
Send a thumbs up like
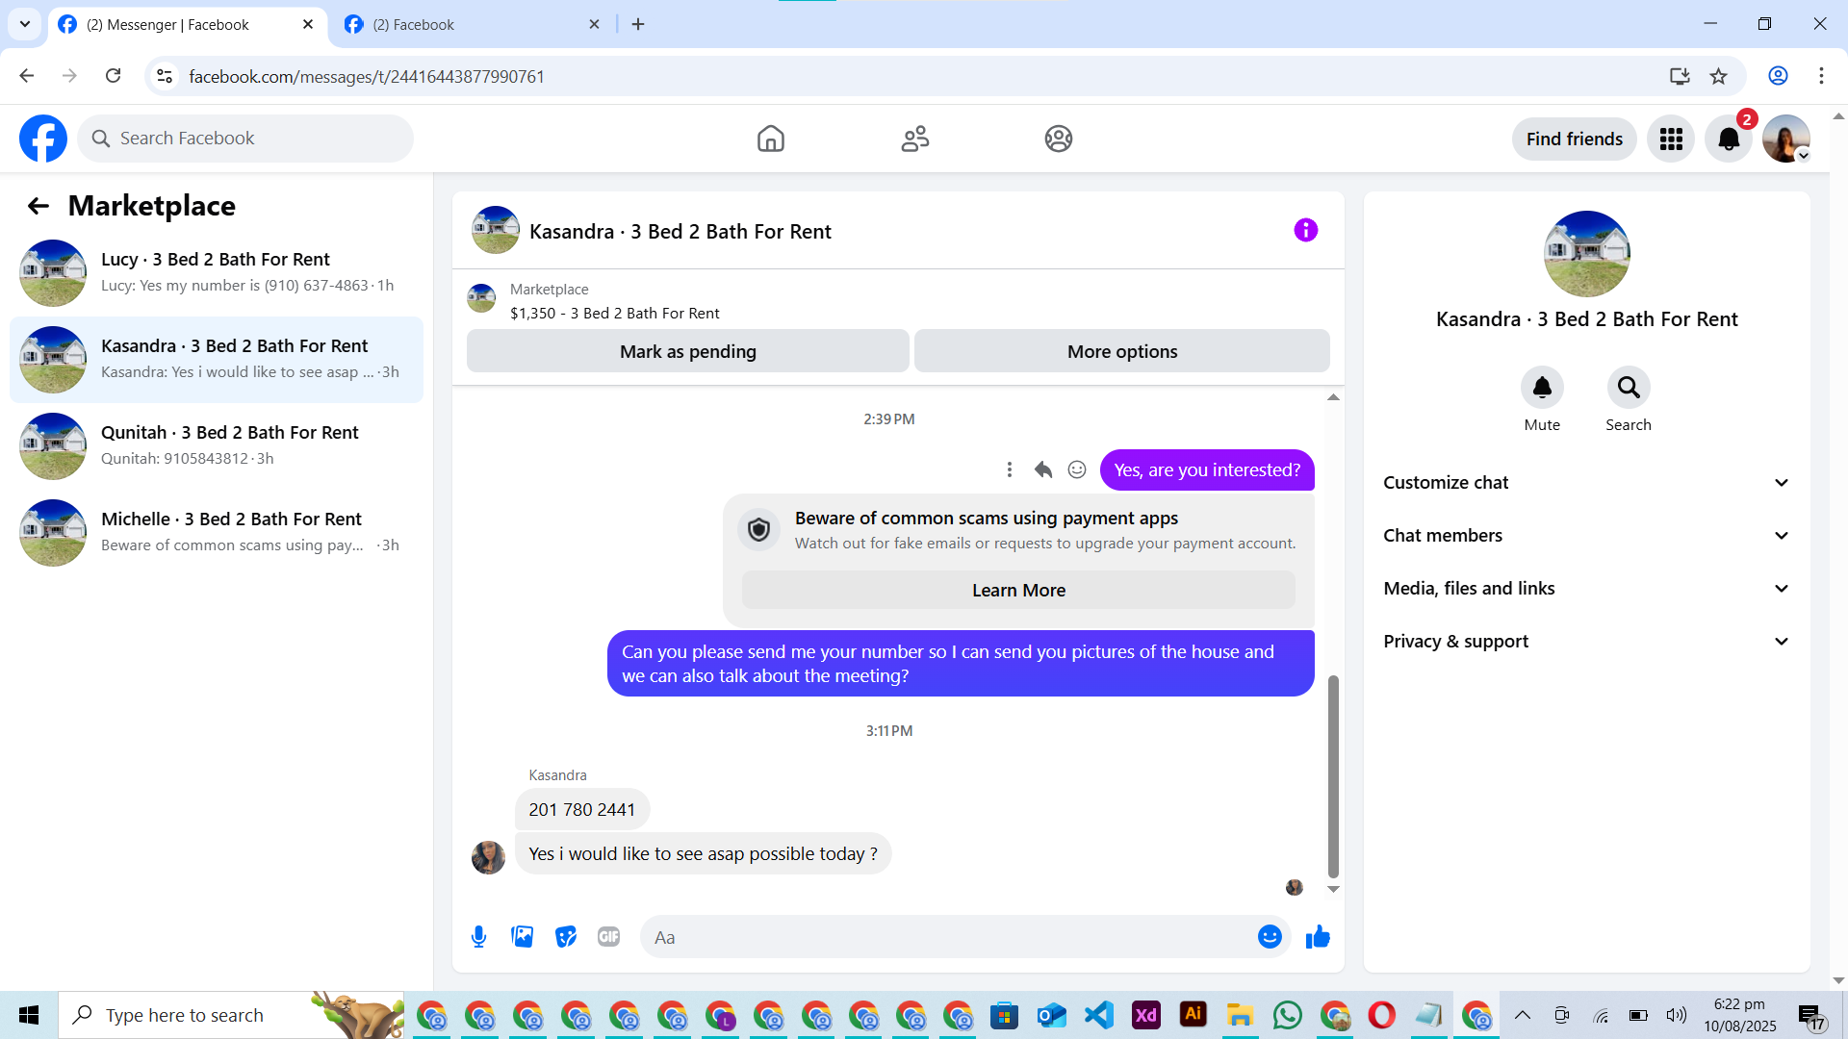coord(1318,937)
